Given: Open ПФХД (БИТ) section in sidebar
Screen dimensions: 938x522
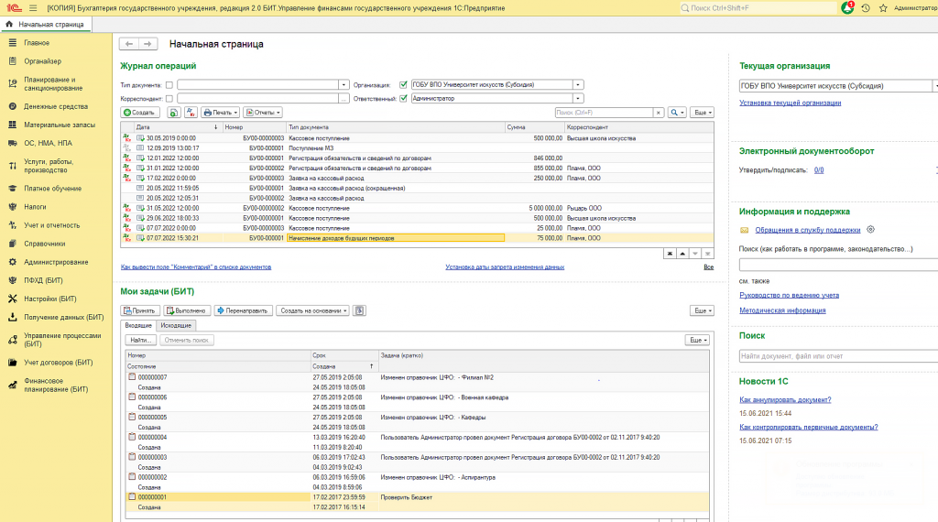Looking at the screenshot, I should [43, 280].
